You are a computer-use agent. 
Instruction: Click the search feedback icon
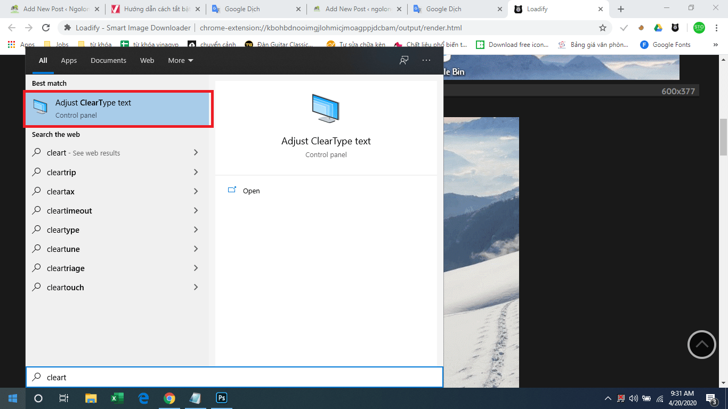(404, 60)
